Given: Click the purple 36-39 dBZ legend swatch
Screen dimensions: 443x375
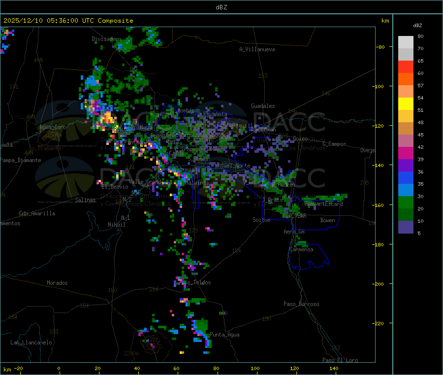Looking at the screenshot, I should 406,166.
